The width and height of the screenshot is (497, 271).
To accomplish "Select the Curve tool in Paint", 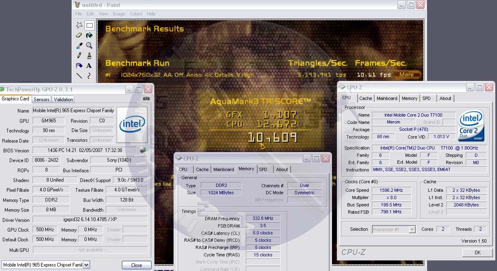I will [x=89, y=76].
